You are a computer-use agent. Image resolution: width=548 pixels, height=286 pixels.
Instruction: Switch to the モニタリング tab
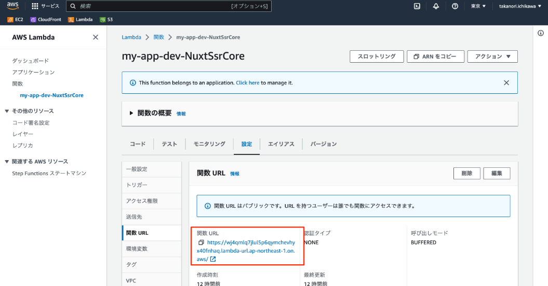(x=209, y=144)
